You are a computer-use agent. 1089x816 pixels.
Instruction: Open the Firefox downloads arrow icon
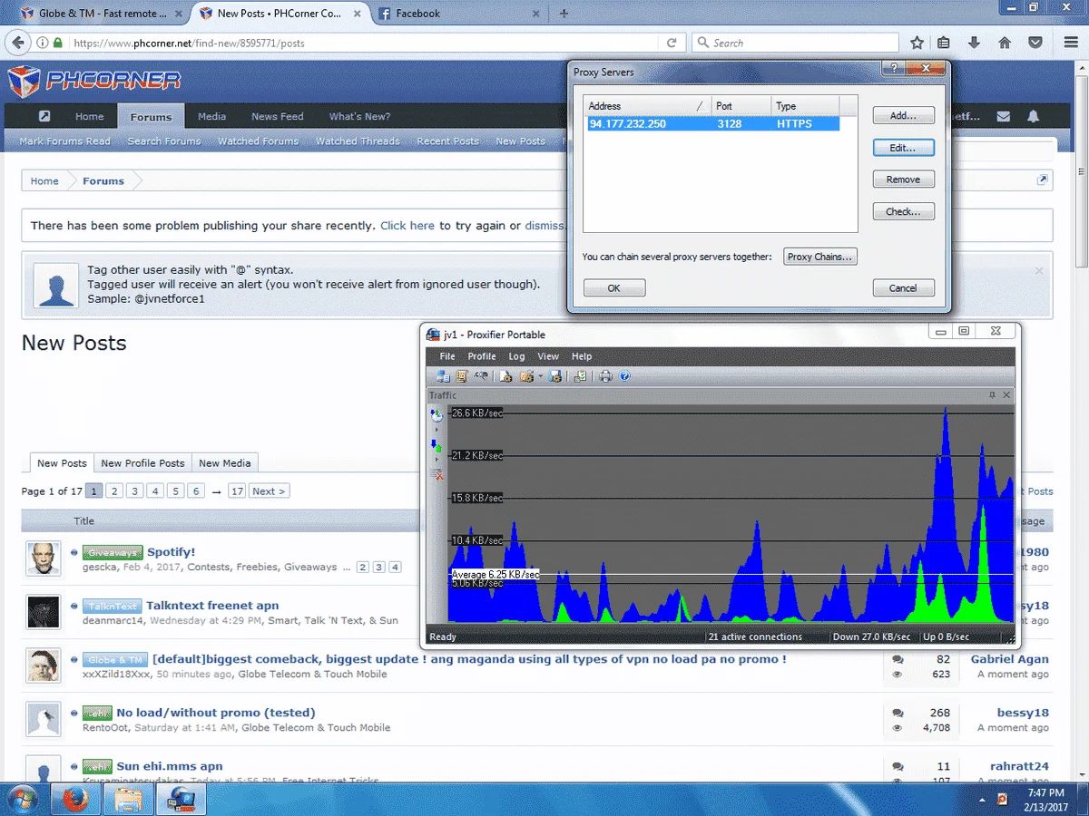(974, 43)
